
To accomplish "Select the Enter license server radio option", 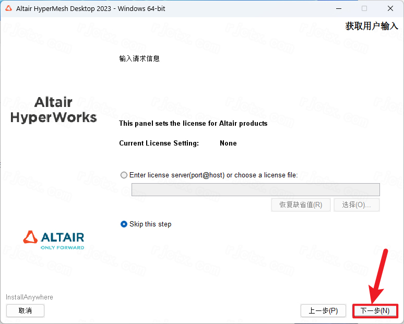I will point(124,175).
